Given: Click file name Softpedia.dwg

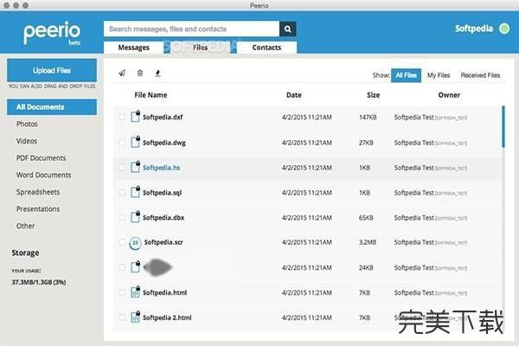Looking at the screenshot, I should (164, 143).
